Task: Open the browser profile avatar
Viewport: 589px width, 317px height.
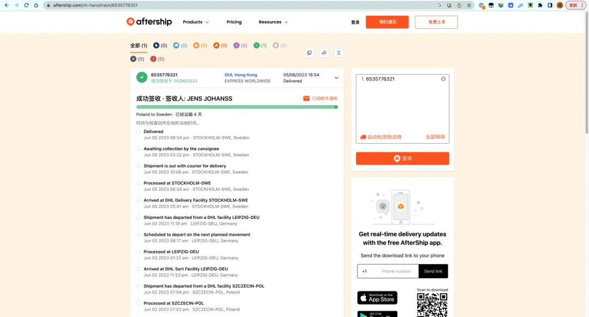Action: tap(560, 5)
